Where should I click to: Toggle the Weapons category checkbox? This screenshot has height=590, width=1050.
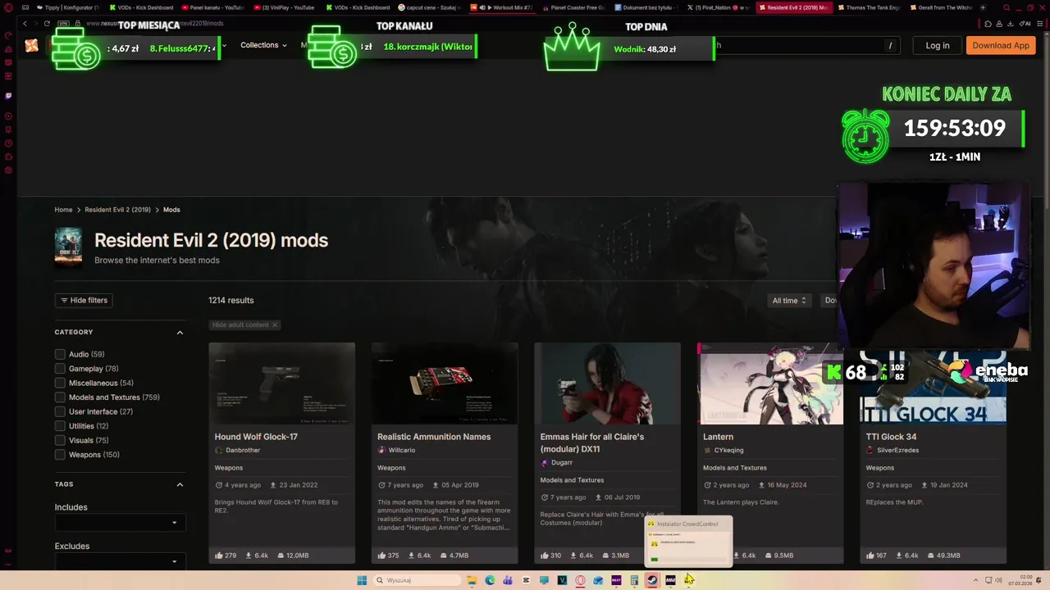[60, 455]
